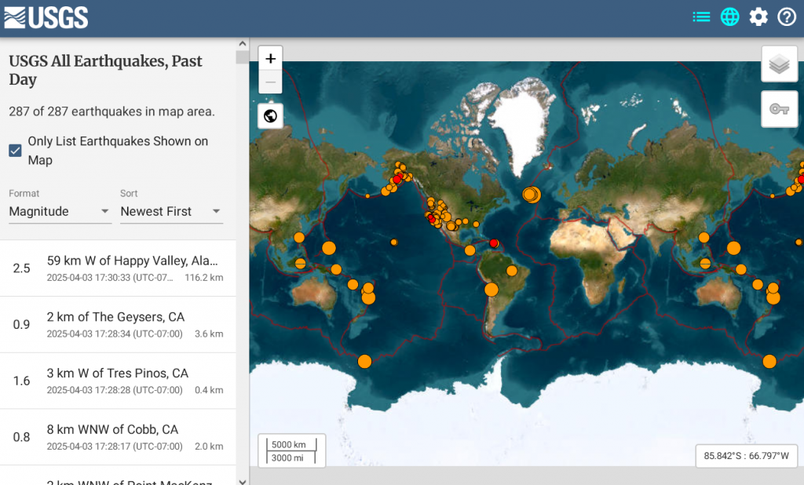Image resolution: width=804 pixels, height=485 pixels.
Task: Open the map legend key button
Action: [x=779, y=108]
